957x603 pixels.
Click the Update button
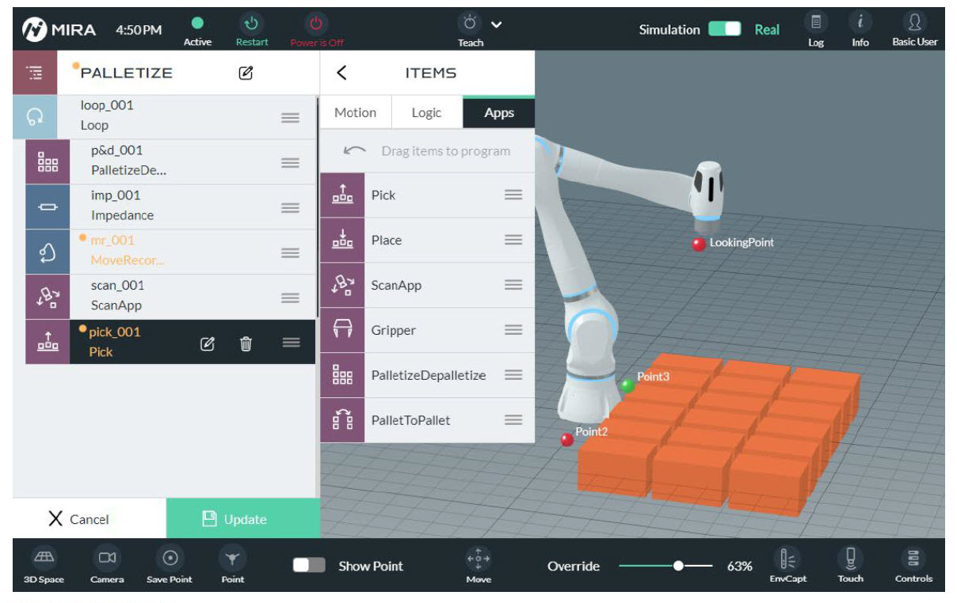click(x=243, y=518)
